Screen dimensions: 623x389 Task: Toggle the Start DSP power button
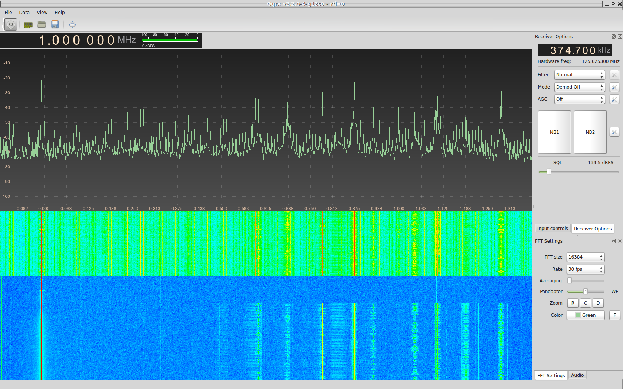[11, 25]
